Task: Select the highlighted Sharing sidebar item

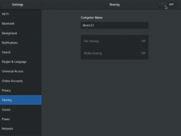Action: point(21,100)
